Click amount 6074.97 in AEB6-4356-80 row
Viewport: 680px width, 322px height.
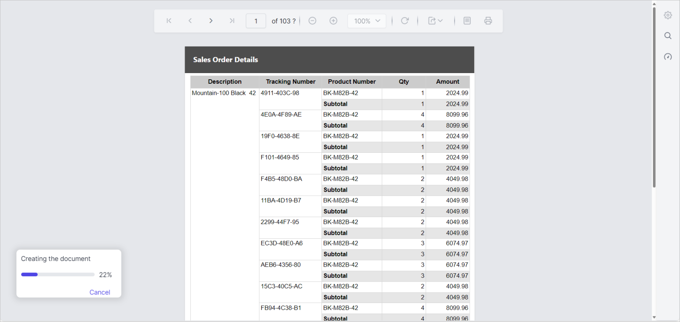457,264
